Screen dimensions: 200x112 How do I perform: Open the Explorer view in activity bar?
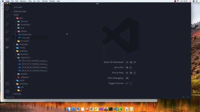coord(7,8)
